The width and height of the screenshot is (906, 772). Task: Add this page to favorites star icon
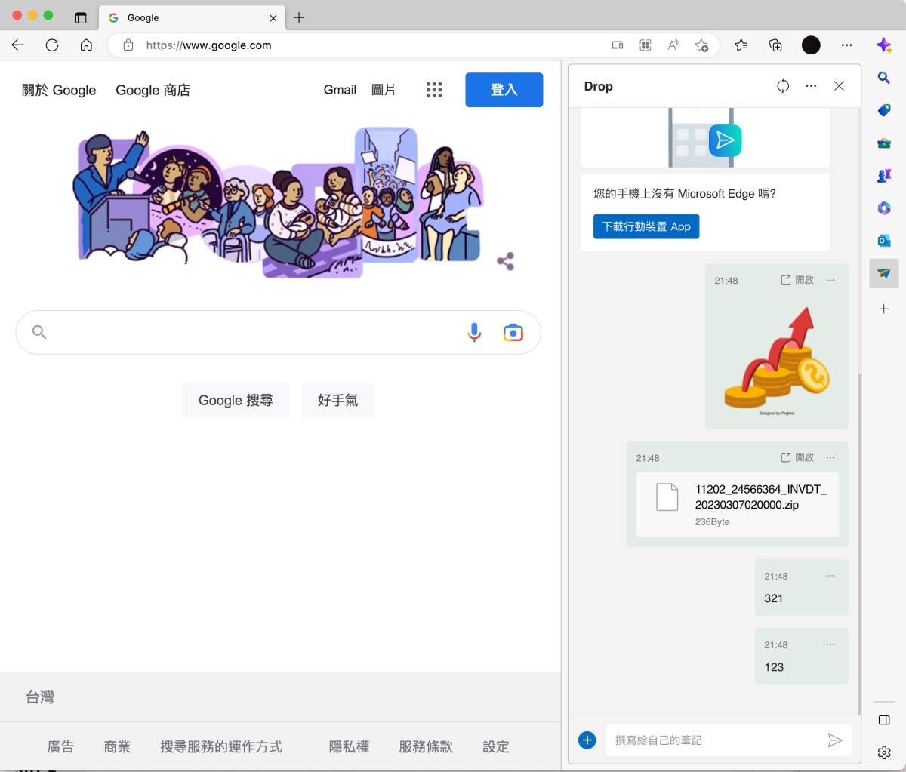pos(701,45)
